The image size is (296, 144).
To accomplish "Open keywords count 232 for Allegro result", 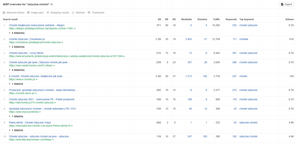I will pyautogui.click(x=234, y=25).
